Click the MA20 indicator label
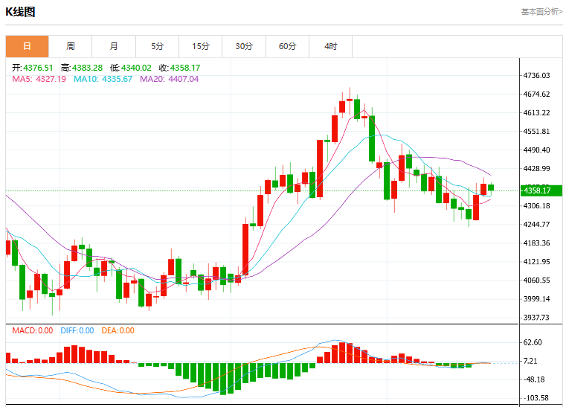 [x=170, y=79]
